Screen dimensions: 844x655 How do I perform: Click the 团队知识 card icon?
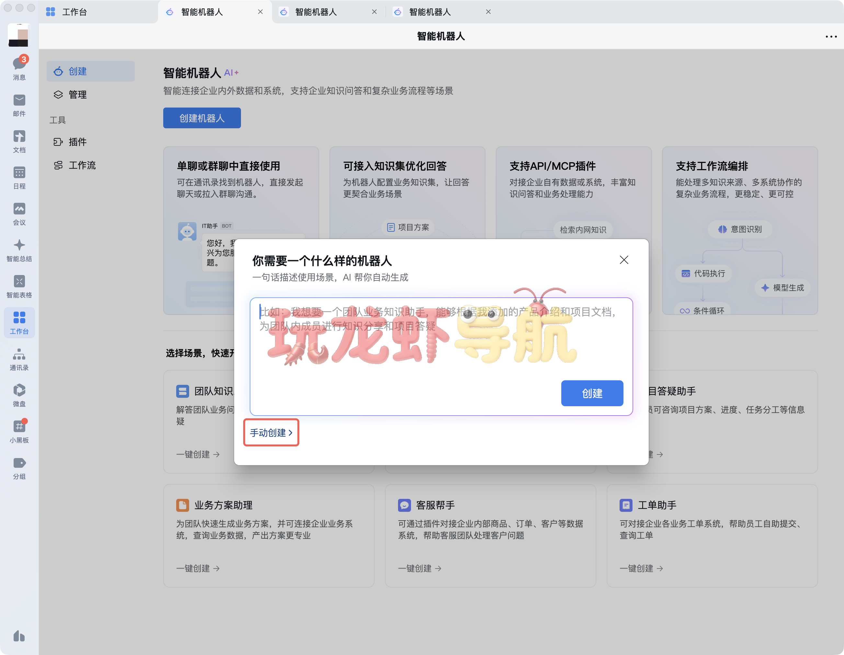pyautogui.click(x=183, y=391)
